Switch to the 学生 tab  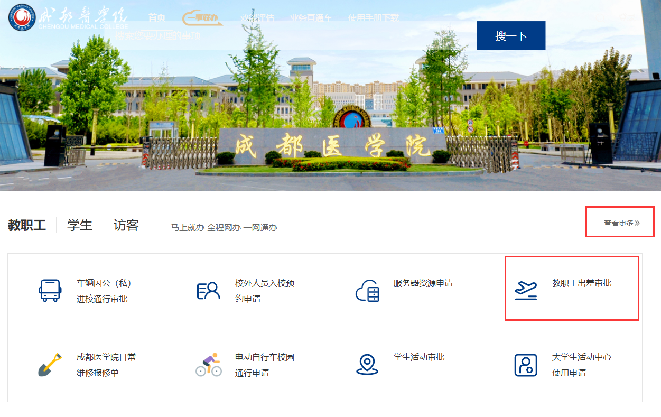80,225
